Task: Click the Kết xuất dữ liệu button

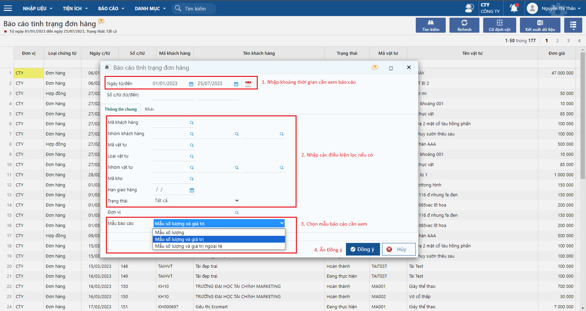Action: click(x=540, y=25)
